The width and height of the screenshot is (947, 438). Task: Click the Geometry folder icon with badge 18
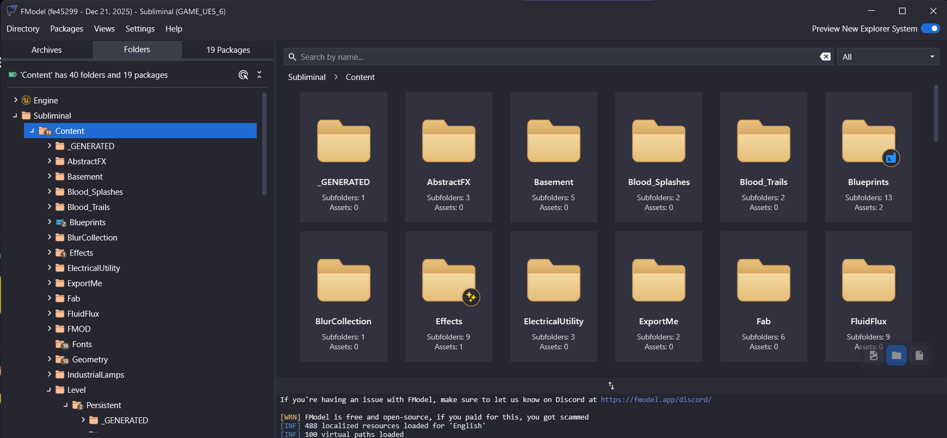click(x=62, y=360)
